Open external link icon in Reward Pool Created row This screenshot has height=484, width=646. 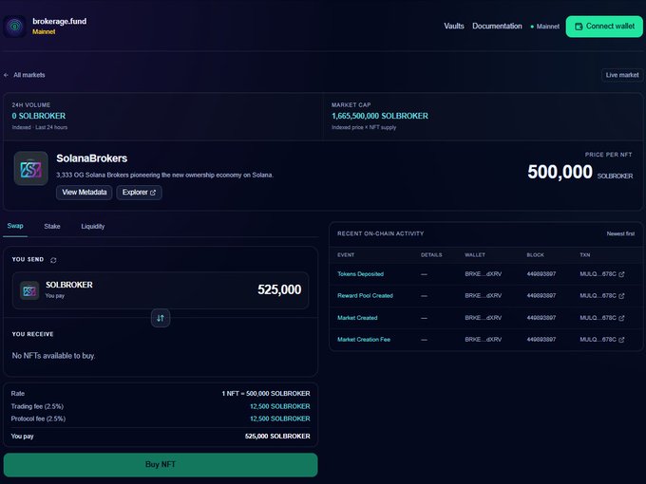pos(621,296)
